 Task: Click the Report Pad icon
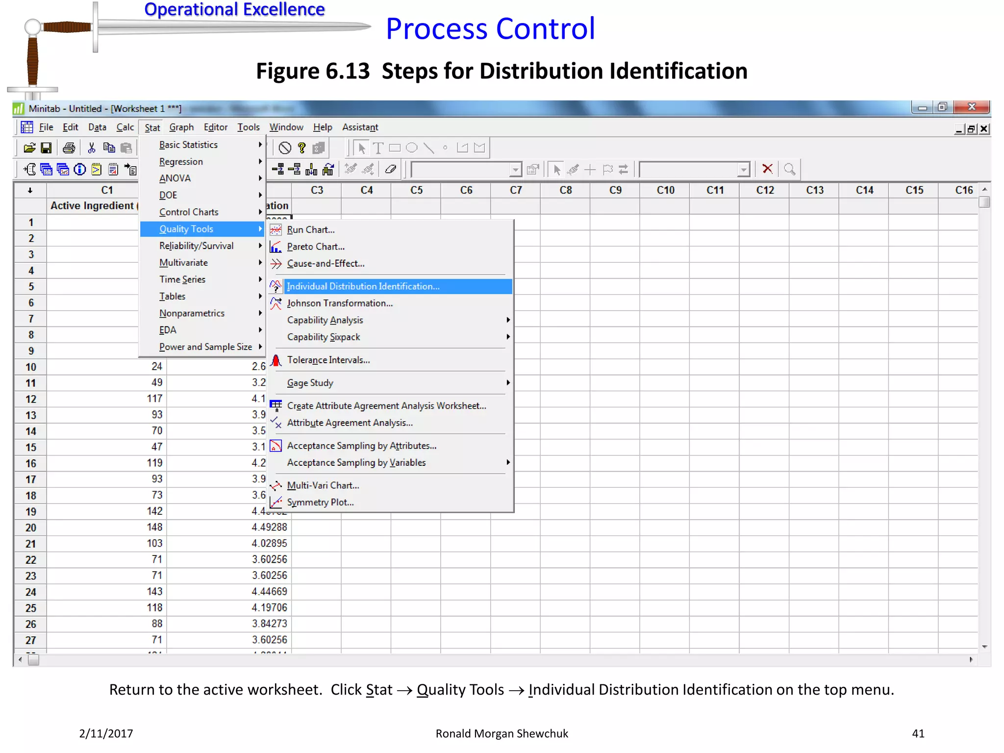[113, 170]
